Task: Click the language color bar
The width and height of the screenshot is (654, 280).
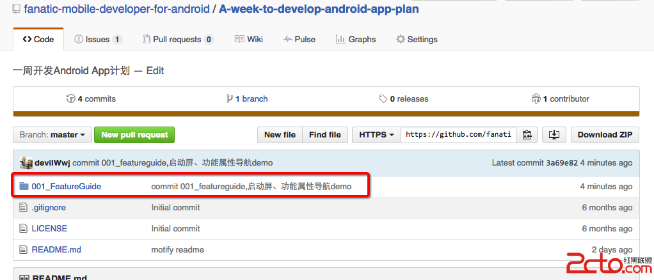Action: [x=326, y=114]
